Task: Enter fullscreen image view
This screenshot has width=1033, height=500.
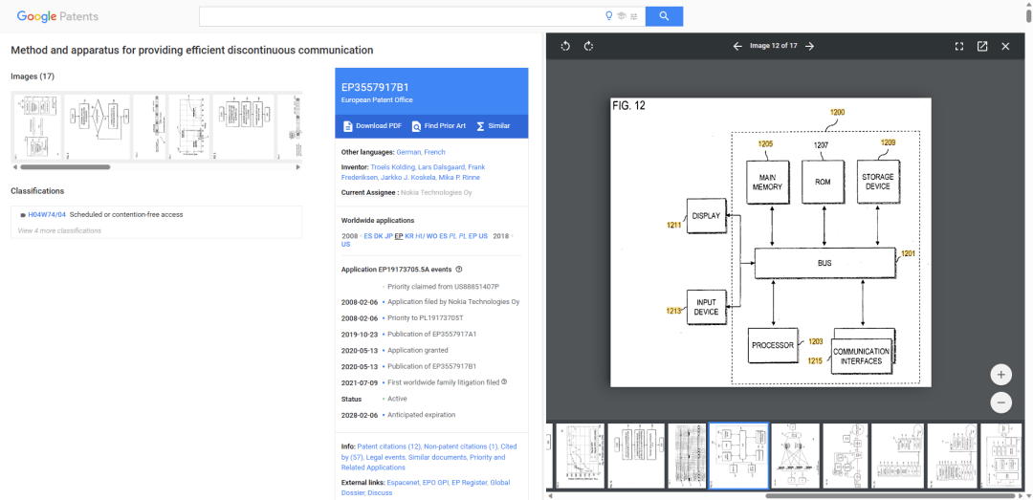Action: coord(959,46)
